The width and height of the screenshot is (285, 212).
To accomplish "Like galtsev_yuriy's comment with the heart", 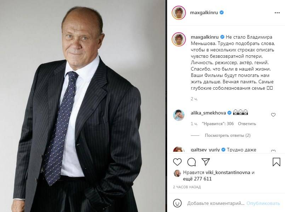I will point(273,151).
